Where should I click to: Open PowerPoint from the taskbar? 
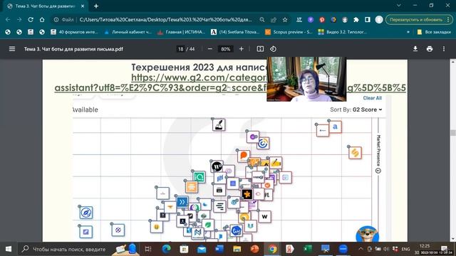(x=255, y=249)
